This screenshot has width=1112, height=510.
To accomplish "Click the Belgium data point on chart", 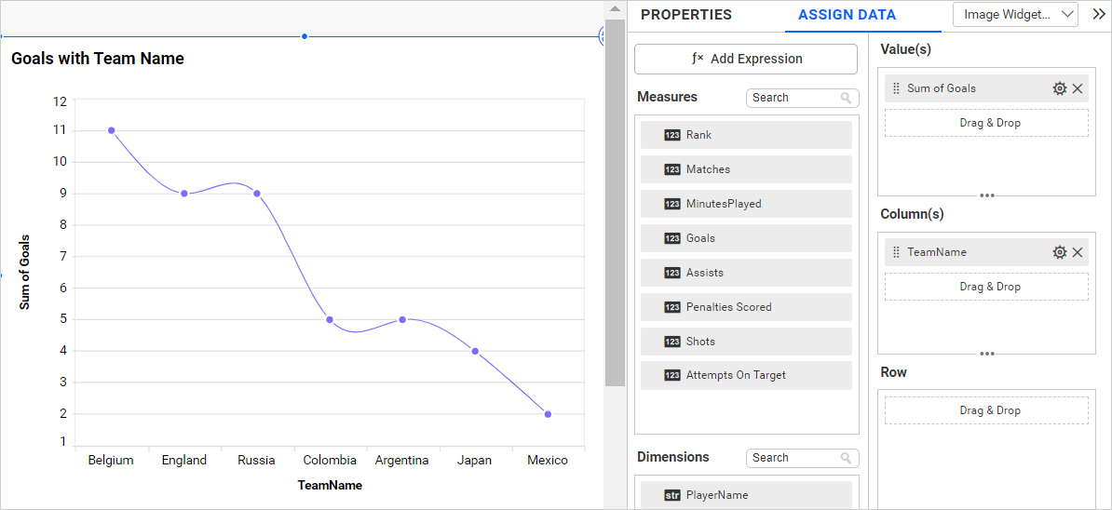I will coord(112,130).
